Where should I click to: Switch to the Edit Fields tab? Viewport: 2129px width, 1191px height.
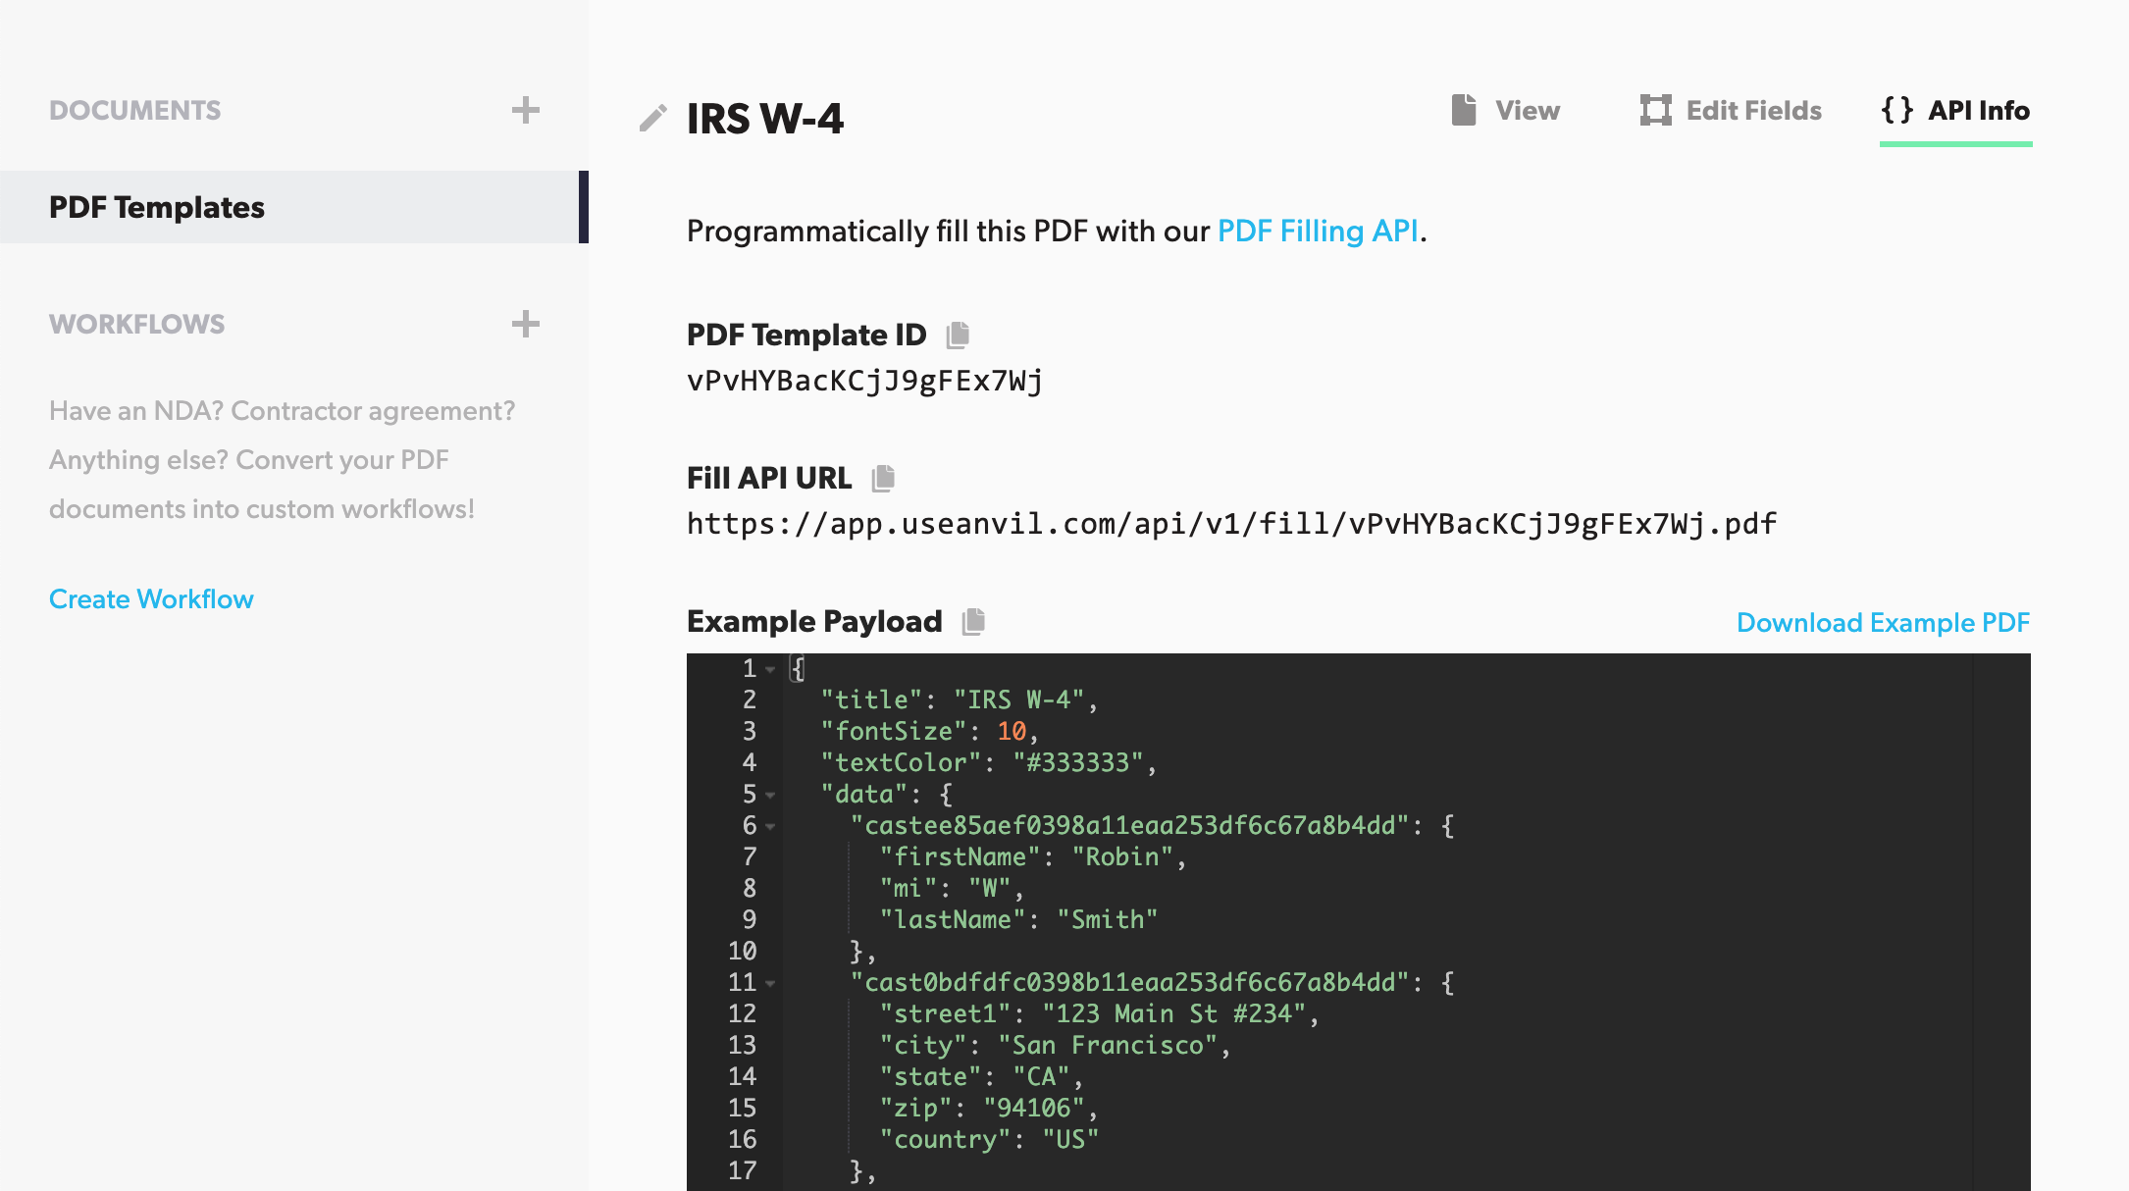[1731, 110]
